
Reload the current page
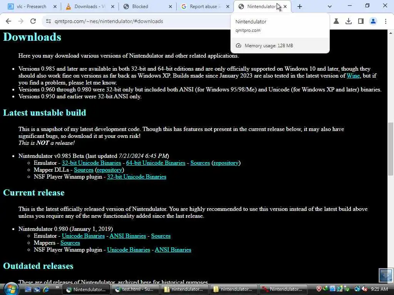[x=33, y=22]
